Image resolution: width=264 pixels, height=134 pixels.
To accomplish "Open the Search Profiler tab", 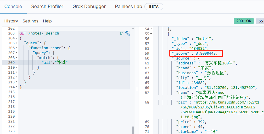I will click(47, 7).
